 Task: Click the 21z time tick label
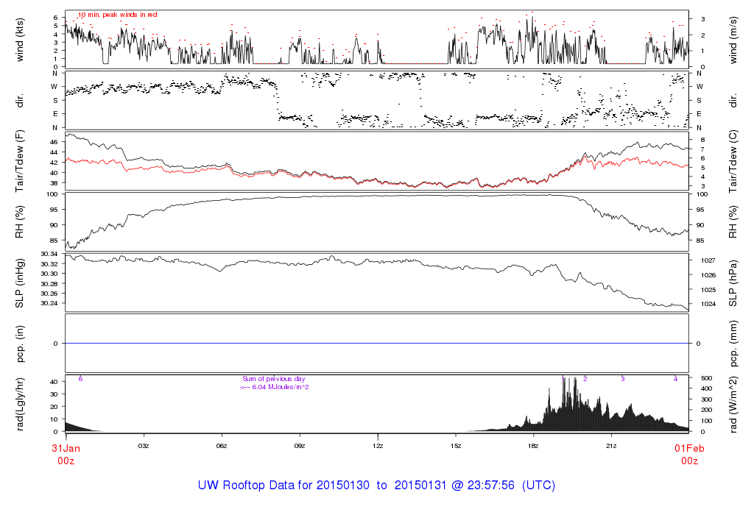tap(611, 447)
